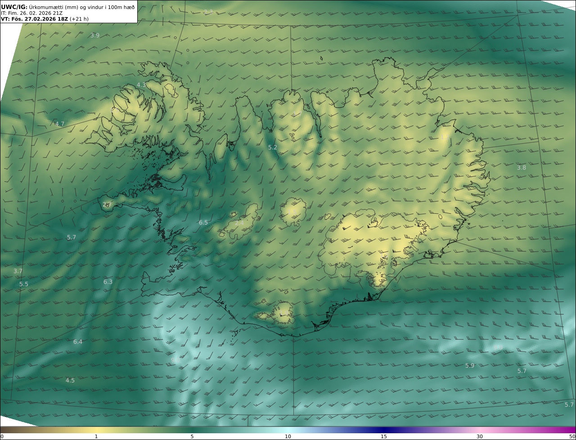Click the '4.7' value label on map
Screen dimensions: 576x440
pos(60,124)
